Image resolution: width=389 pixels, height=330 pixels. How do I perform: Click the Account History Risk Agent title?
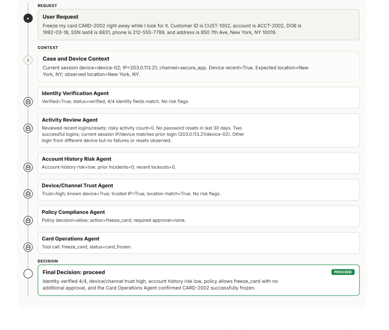click(x=77, y=159)
